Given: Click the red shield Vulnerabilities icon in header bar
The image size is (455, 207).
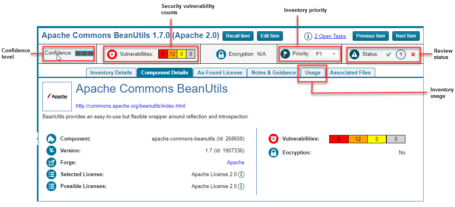Looking at the screenshot, I should pos(112,54).
